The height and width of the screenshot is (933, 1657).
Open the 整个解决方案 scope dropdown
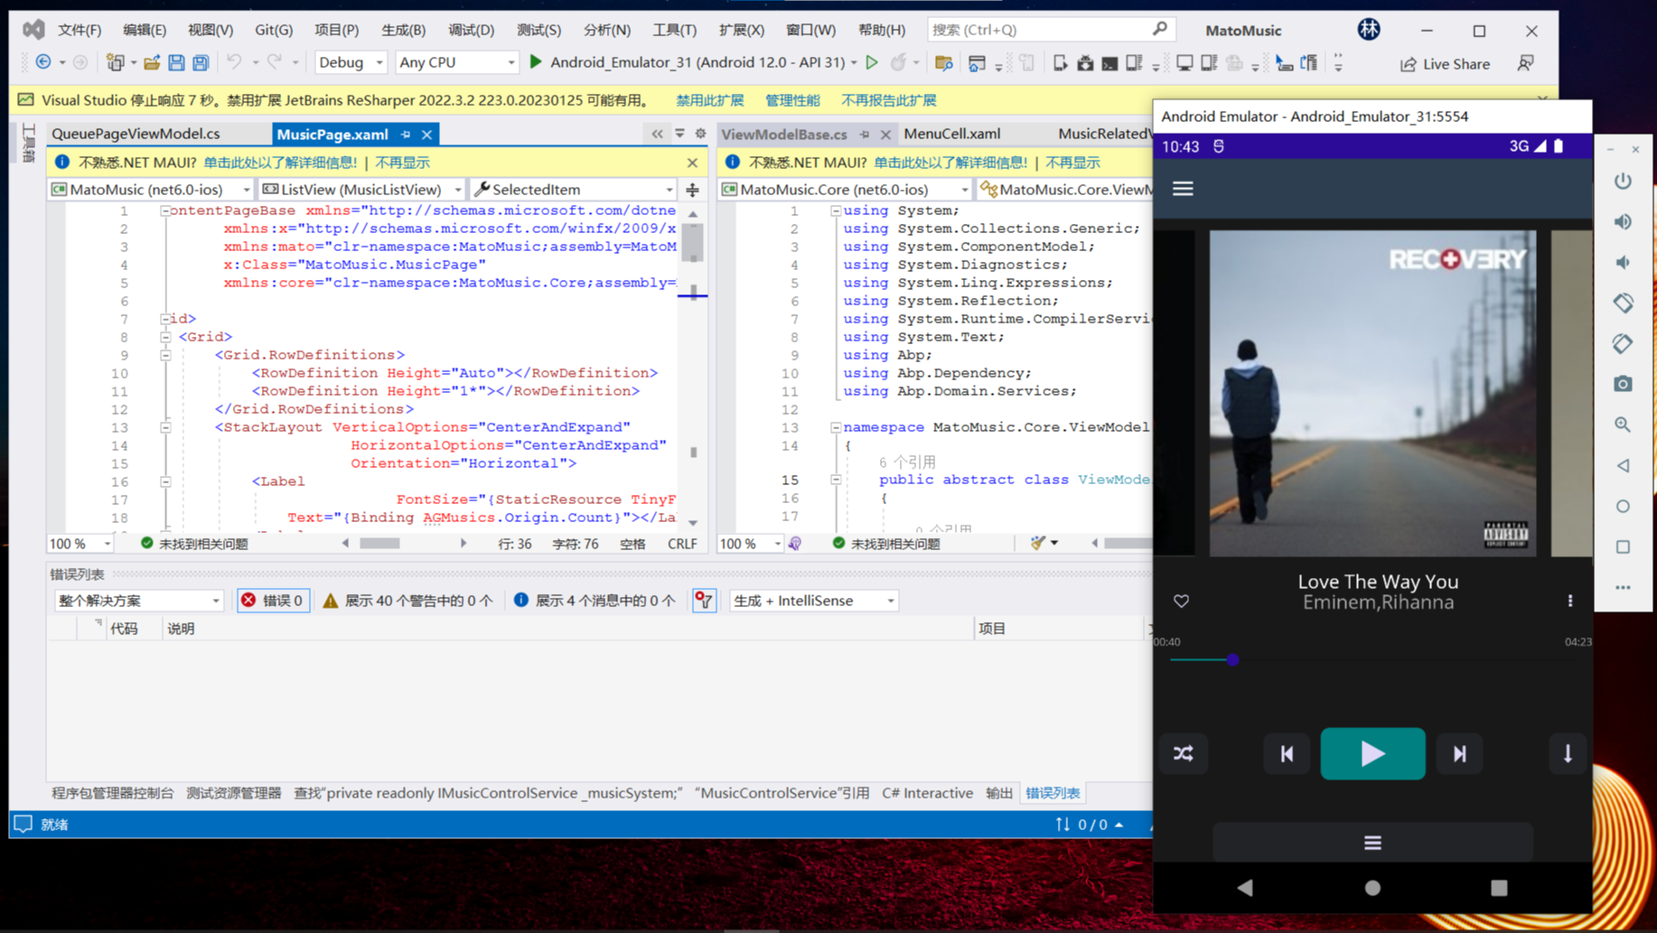tap(138, 601)
